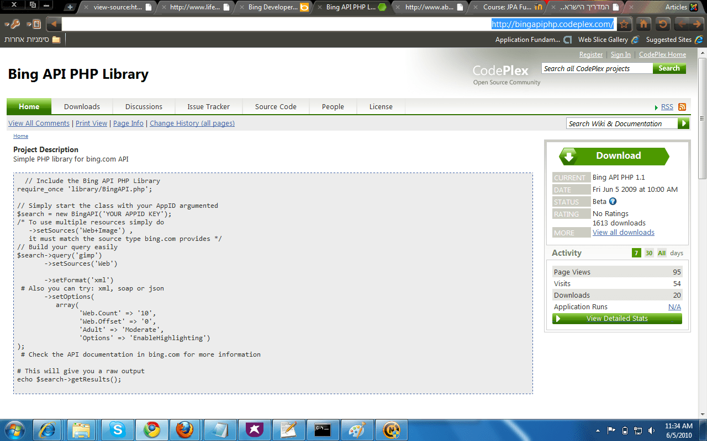Open the Hebrew other bookmarks folder
Image resolution: width=707 pixels, height=441 pixels.
(33, 40)
